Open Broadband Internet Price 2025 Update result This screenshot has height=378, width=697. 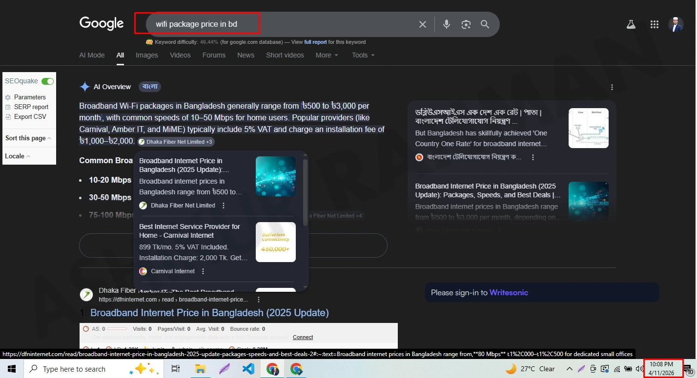coord(209,313)
